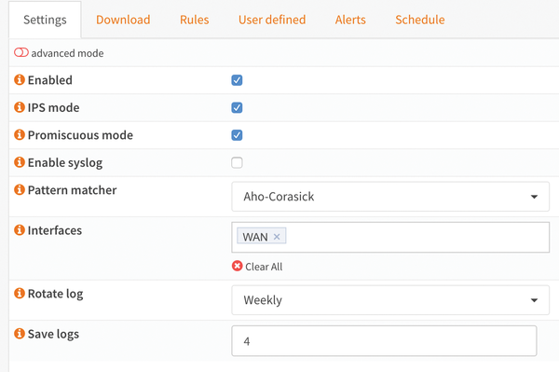Open the Schedule tab
Screen dimensions: 559x372
pos(420,20)
